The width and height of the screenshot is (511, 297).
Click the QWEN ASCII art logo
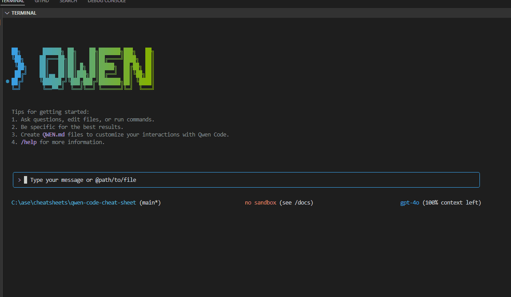pos(83,68)
